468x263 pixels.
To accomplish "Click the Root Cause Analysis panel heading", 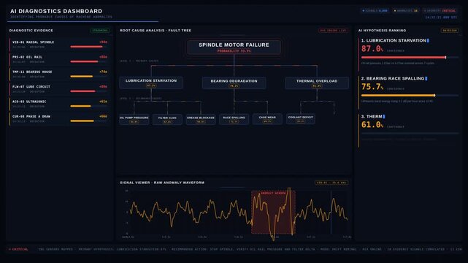I will [156, 31].
